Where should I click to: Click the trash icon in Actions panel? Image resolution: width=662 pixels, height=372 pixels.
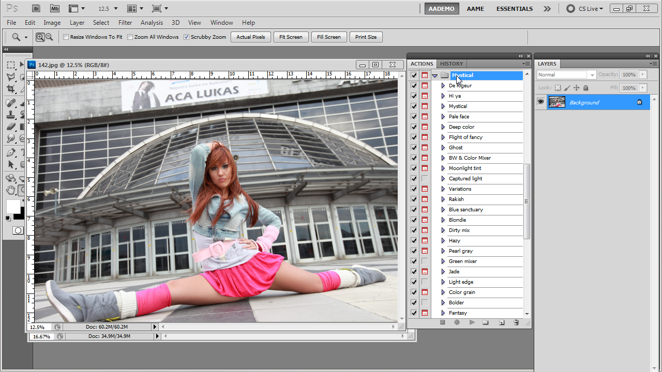coord(516,322)
